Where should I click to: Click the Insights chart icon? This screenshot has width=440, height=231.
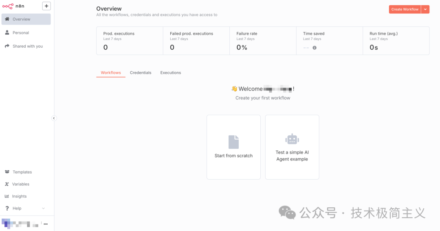point(7,196)
